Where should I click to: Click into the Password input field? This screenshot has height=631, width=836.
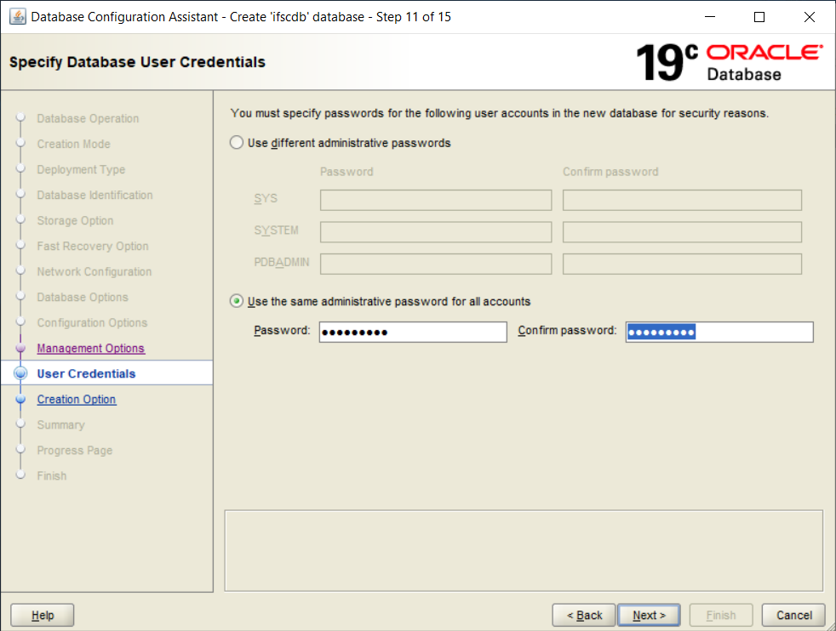pyautogui.click(x=412, y=332)
